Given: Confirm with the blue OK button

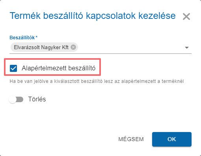Looking at the screenshot, I should 172,139.
